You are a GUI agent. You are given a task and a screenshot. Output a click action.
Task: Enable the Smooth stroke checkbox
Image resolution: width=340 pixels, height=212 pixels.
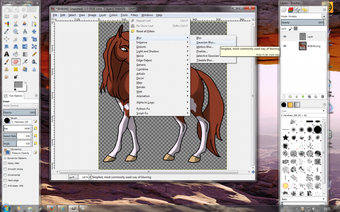(x=5, y=169)
